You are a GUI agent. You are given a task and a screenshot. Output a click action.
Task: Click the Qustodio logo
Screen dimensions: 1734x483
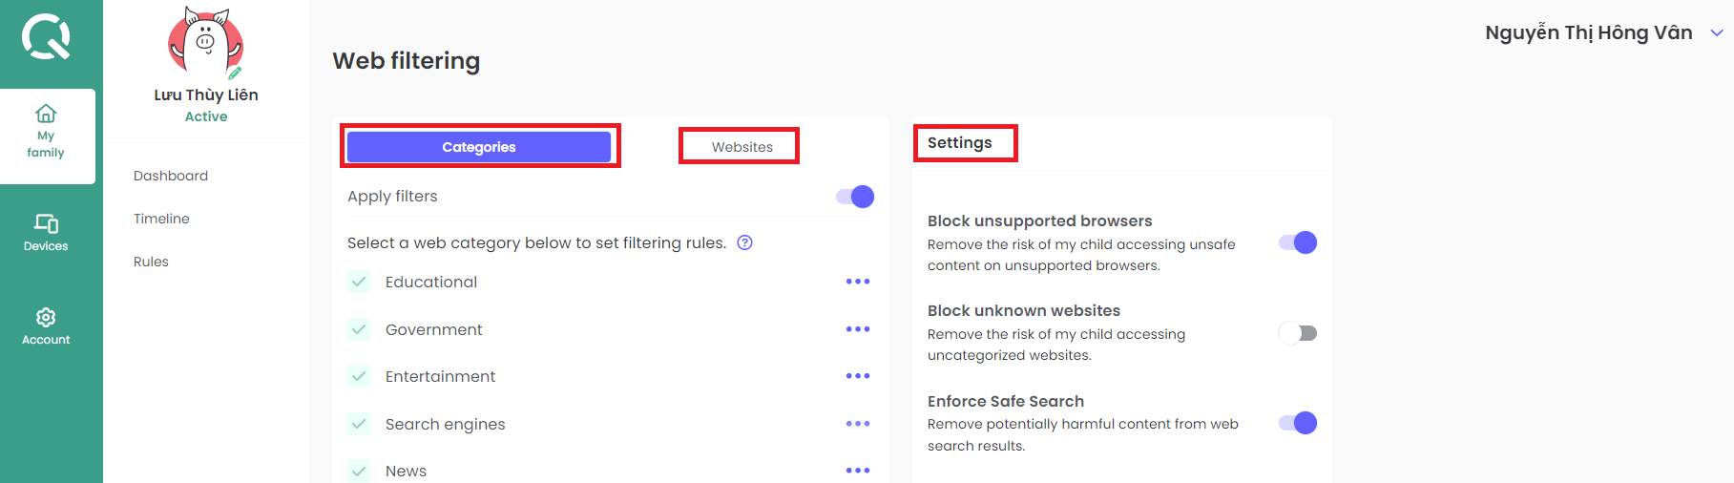point(46,36)
